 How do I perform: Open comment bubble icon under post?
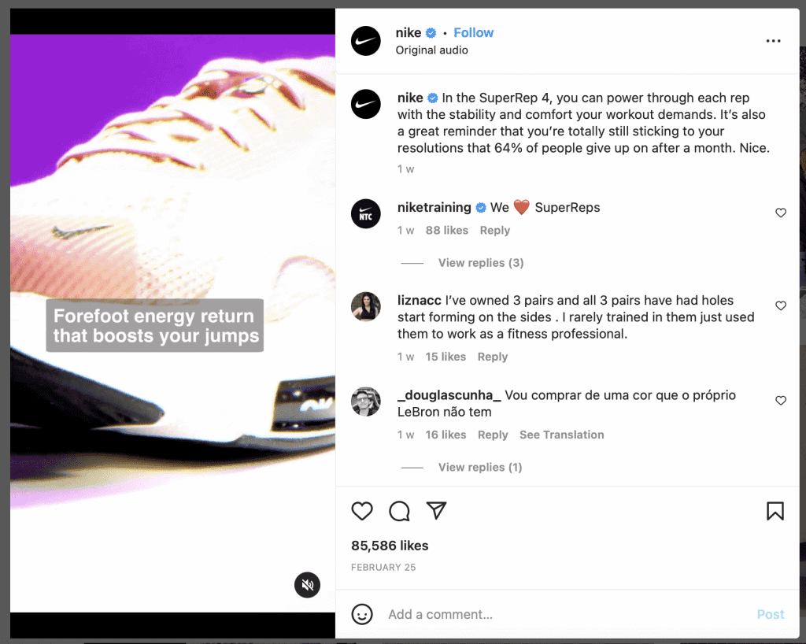[399, 511]
